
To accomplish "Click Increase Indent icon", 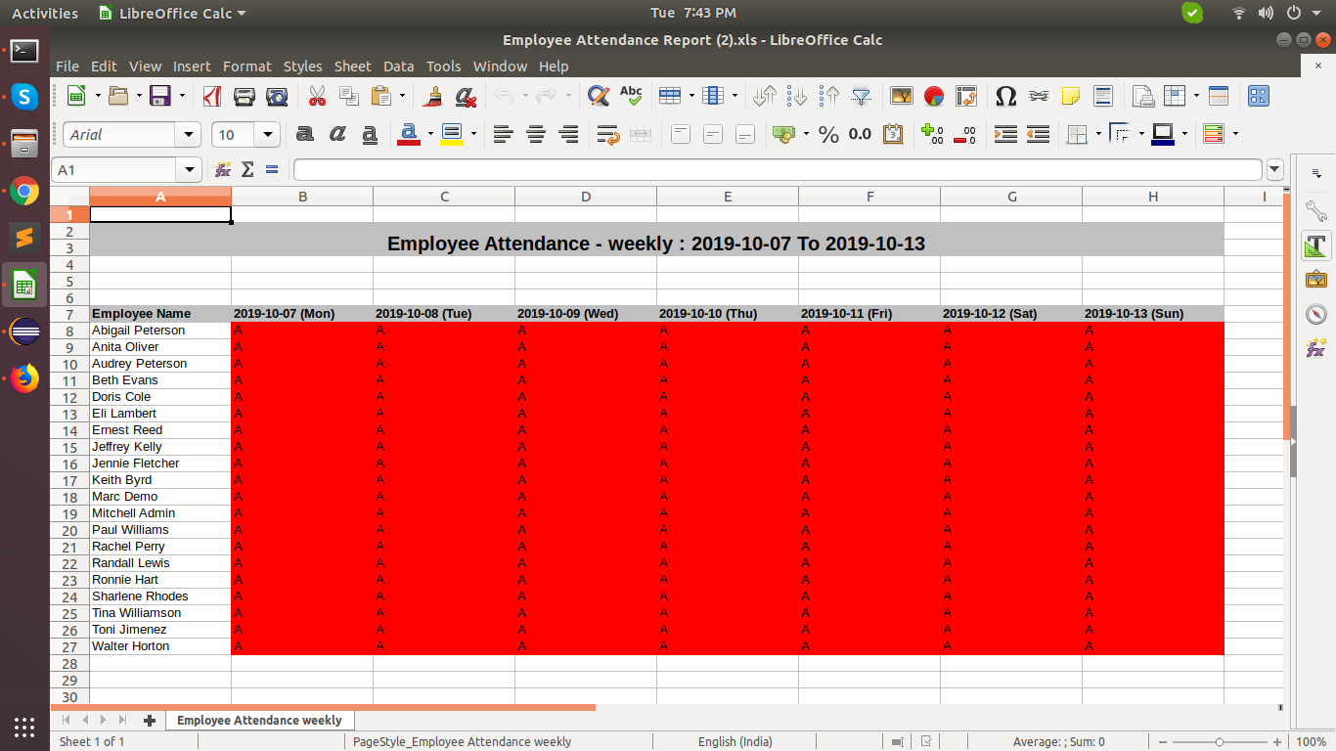I will (1005, 134).
